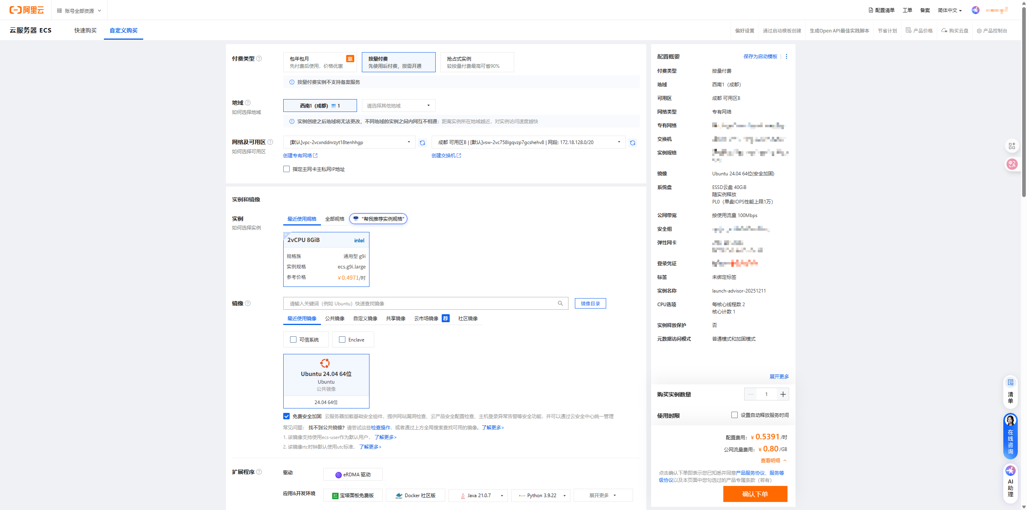Increase instance quantity with plus button
Screen dimensions: 1027x510
point(783,394)
